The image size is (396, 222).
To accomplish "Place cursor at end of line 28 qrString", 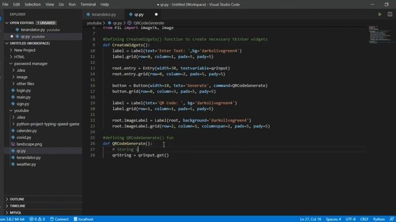I will pyautogui.click(x=169, y=155).
